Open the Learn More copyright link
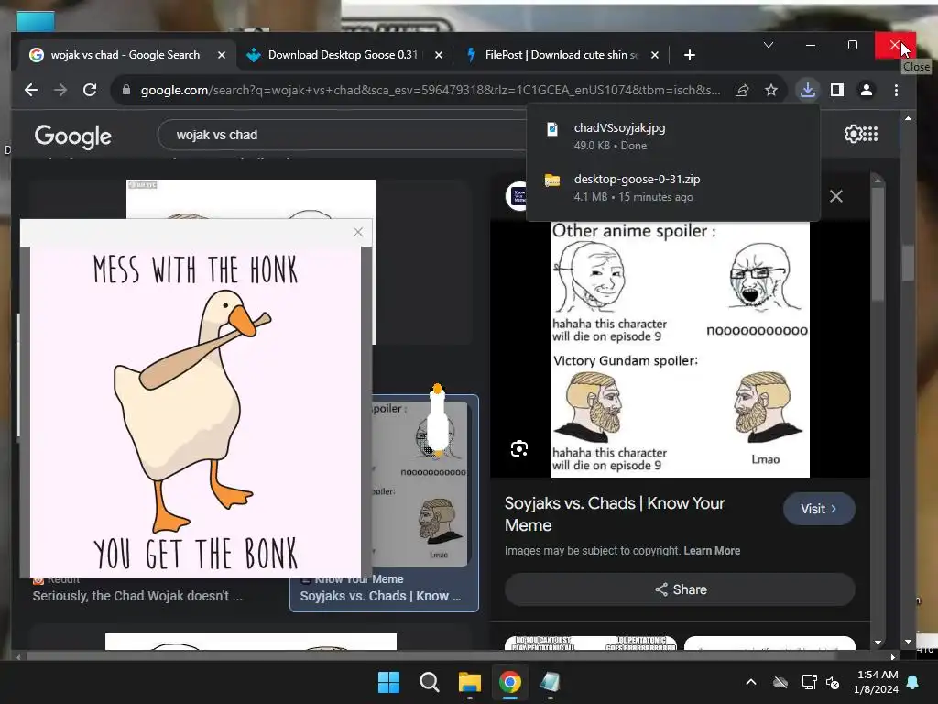Viewport: 938px width, 704px height. click(x=712, y=551)
